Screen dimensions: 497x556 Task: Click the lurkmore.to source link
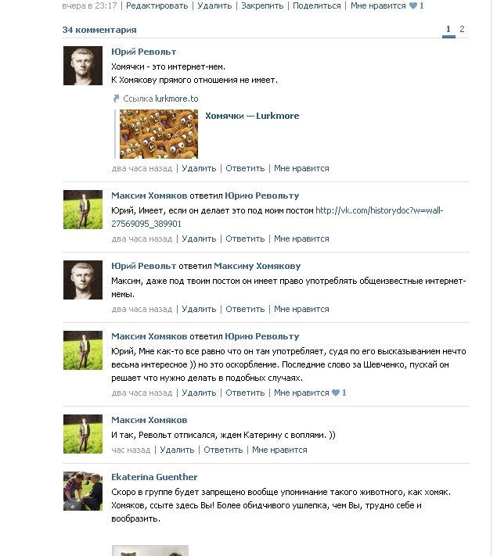tap(177, 99)
